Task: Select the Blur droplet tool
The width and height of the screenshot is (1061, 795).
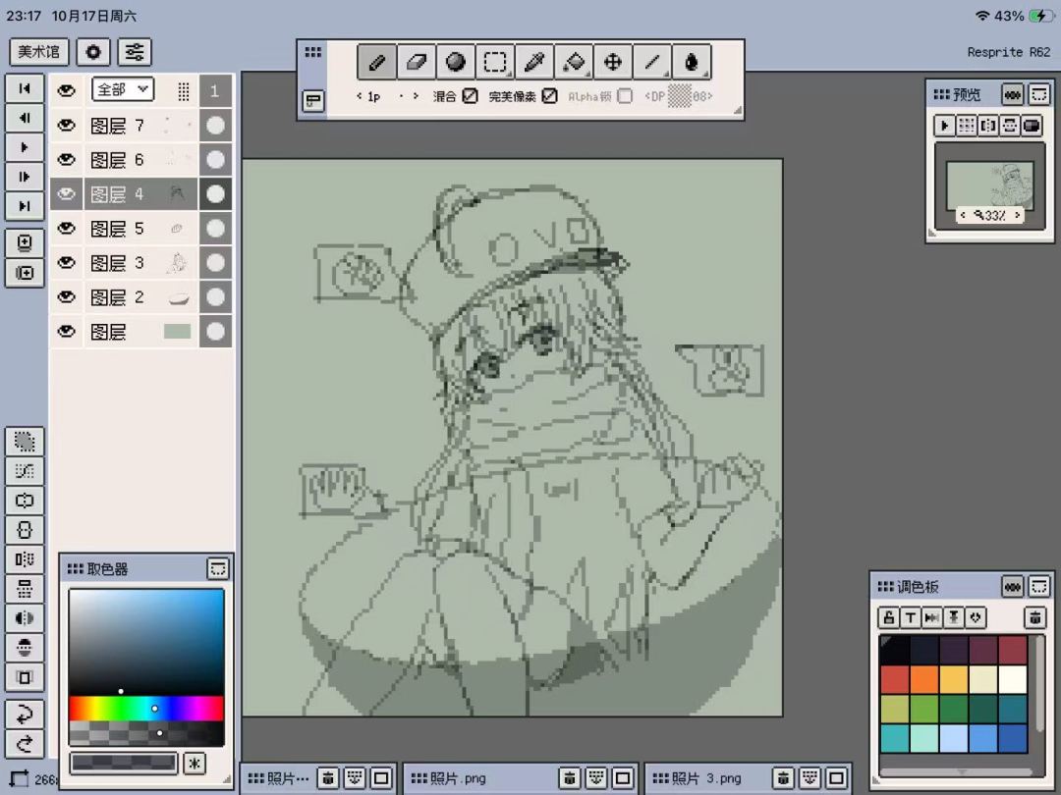Action: (691, 62)
